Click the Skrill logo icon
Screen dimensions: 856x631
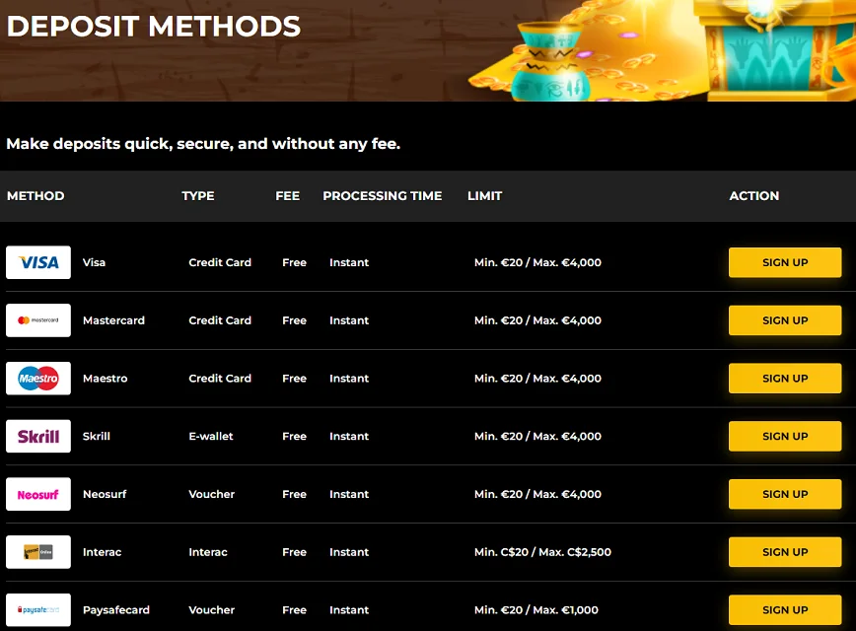[38, 436]
